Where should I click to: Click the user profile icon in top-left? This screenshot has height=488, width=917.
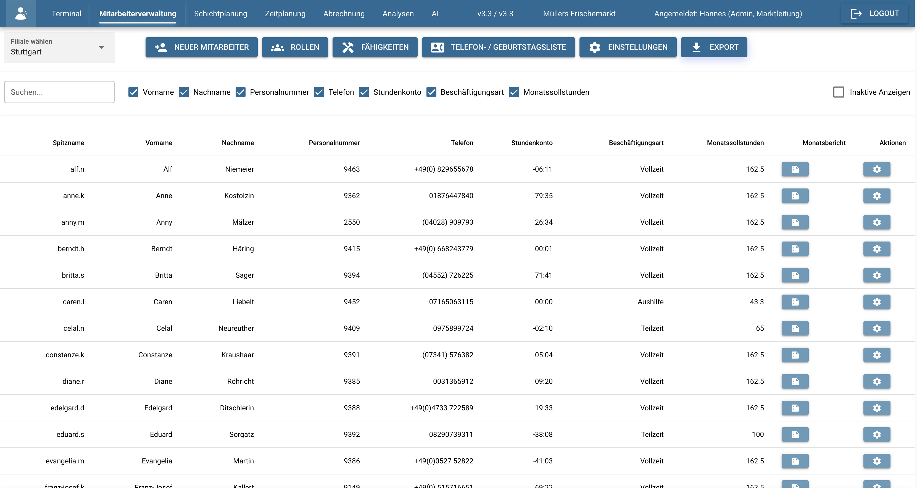pos(21,14)
